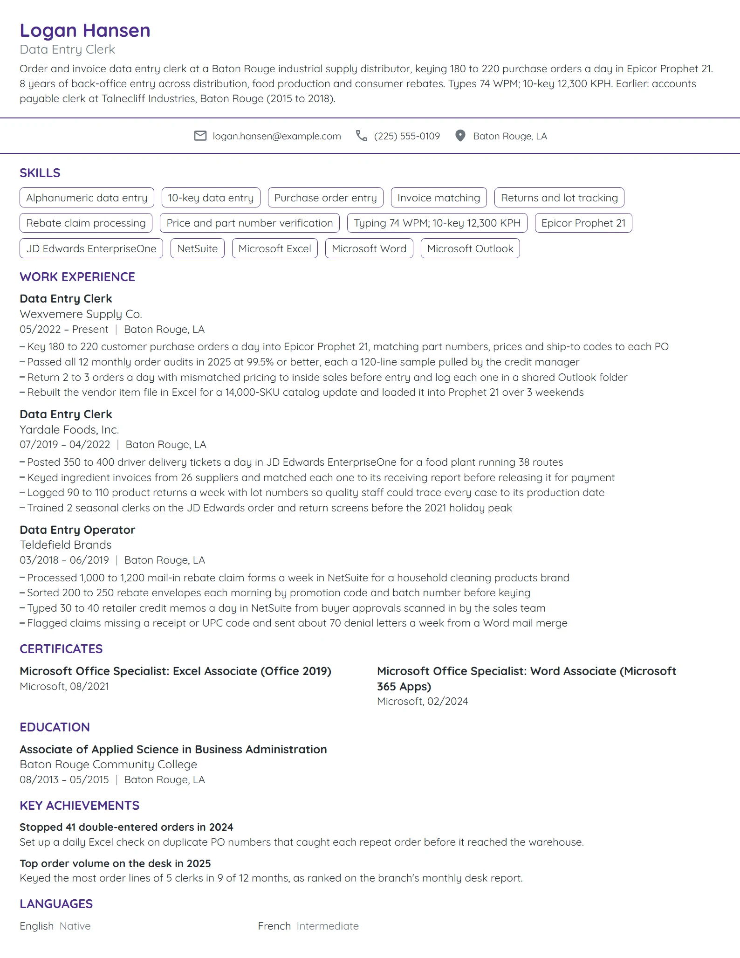Viewport: 740px width, 958px height.
Task: Select the 10-key data entry skill chip
Action: 211,198
